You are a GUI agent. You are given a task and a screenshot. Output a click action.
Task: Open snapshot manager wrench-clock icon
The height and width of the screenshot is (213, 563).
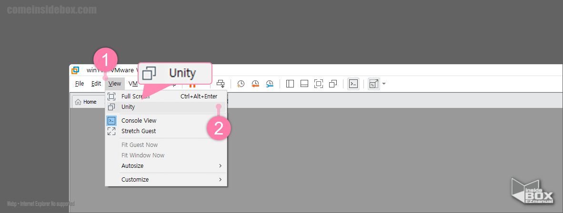point(270,84)
